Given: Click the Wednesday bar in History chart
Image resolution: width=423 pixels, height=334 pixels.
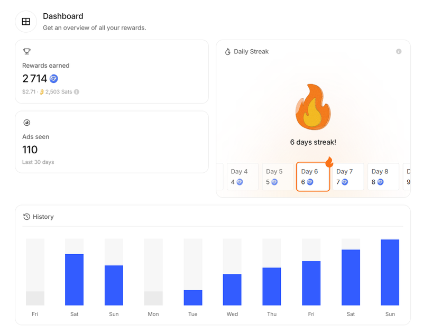Looking at the screenshot, I should 232,290.
